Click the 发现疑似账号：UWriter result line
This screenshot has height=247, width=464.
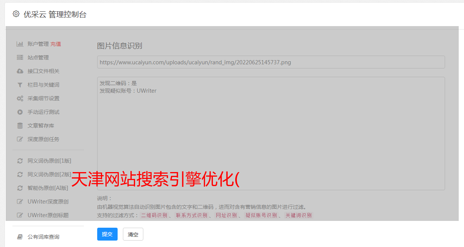click(x=128, y=91)
